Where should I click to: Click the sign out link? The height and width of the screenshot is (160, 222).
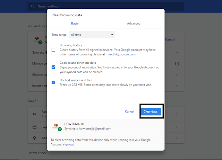pyautogui.click(x=68, y=144)
